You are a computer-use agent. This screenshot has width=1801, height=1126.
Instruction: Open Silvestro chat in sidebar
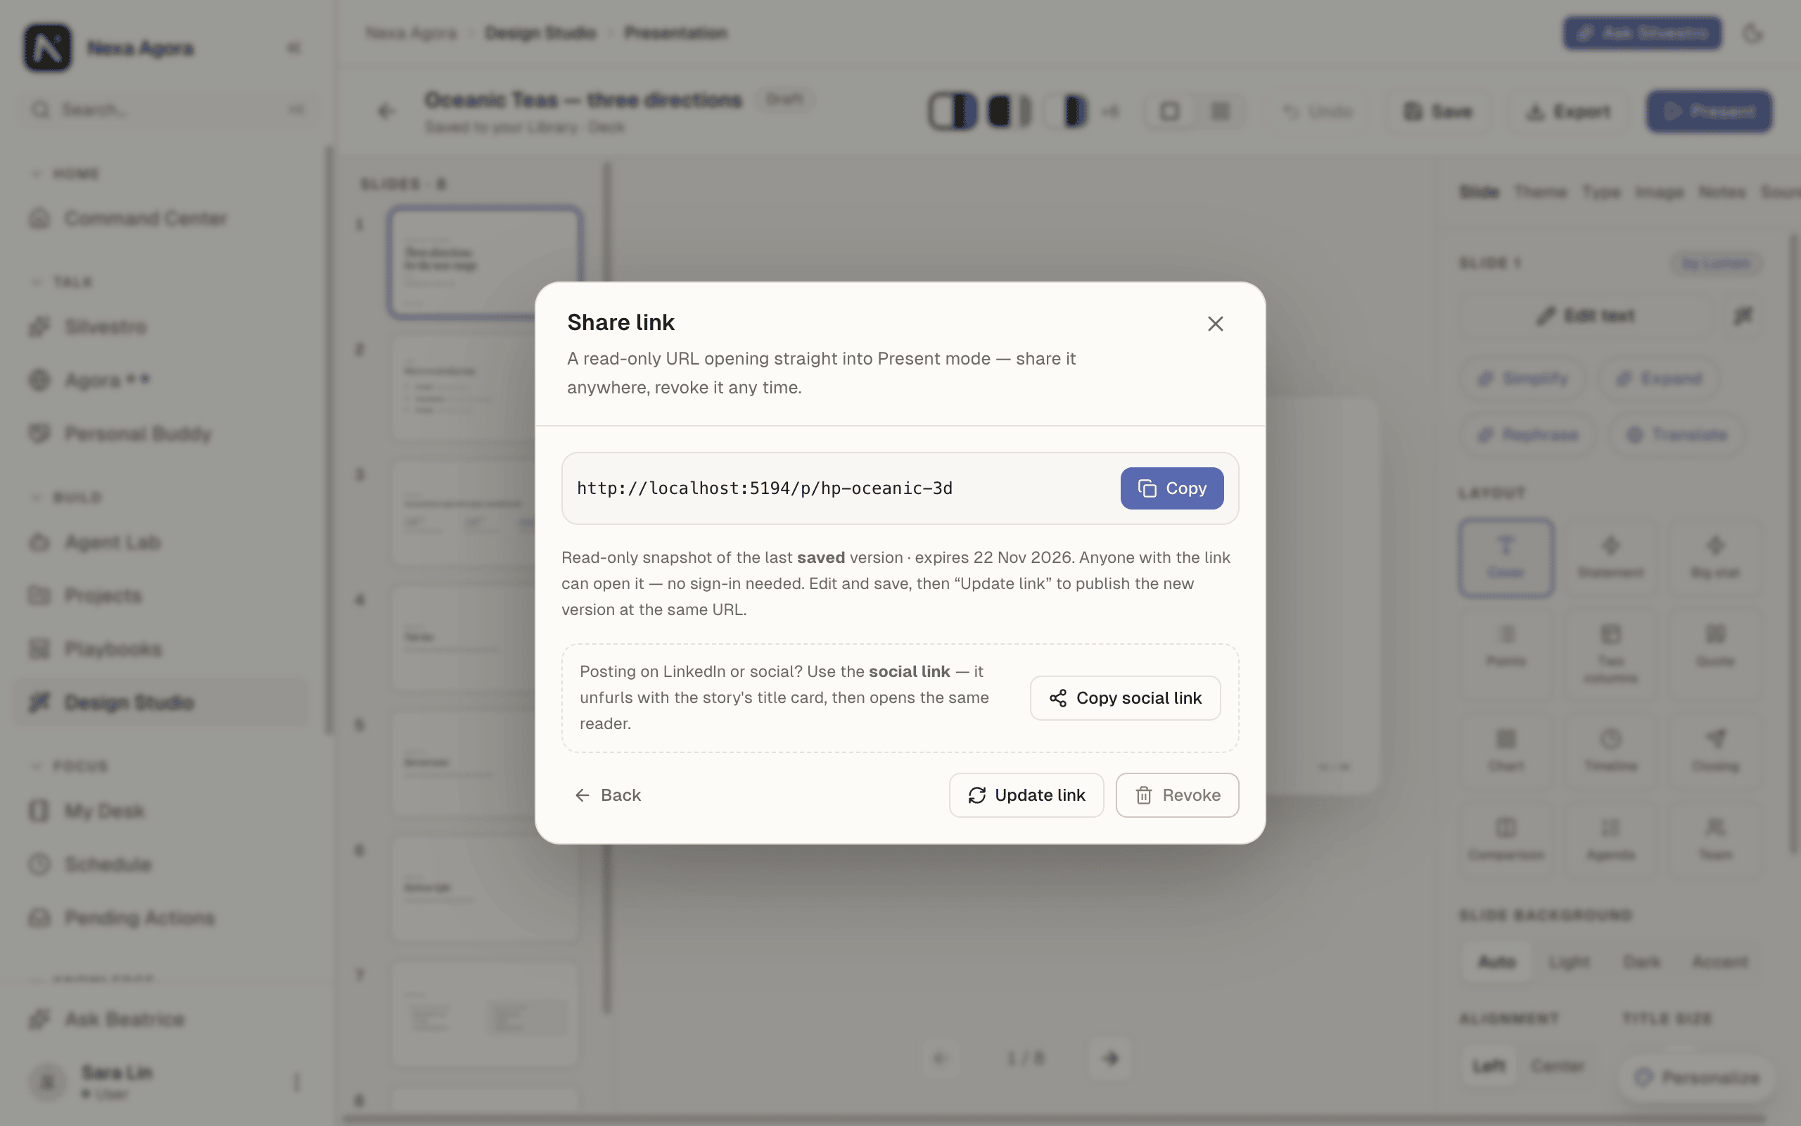pos(160,327)
